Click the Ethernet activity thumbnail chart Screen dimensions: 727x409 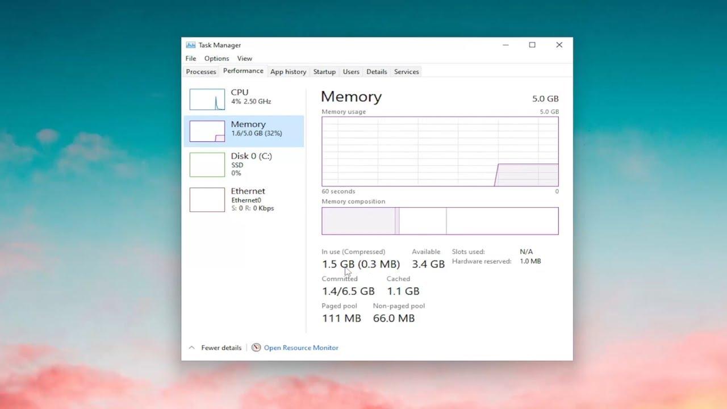coord(207,199)
